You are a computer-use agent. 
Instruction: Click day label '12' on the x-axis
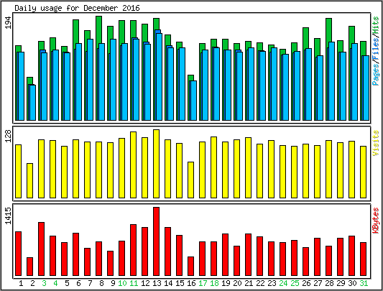[145, 283]
